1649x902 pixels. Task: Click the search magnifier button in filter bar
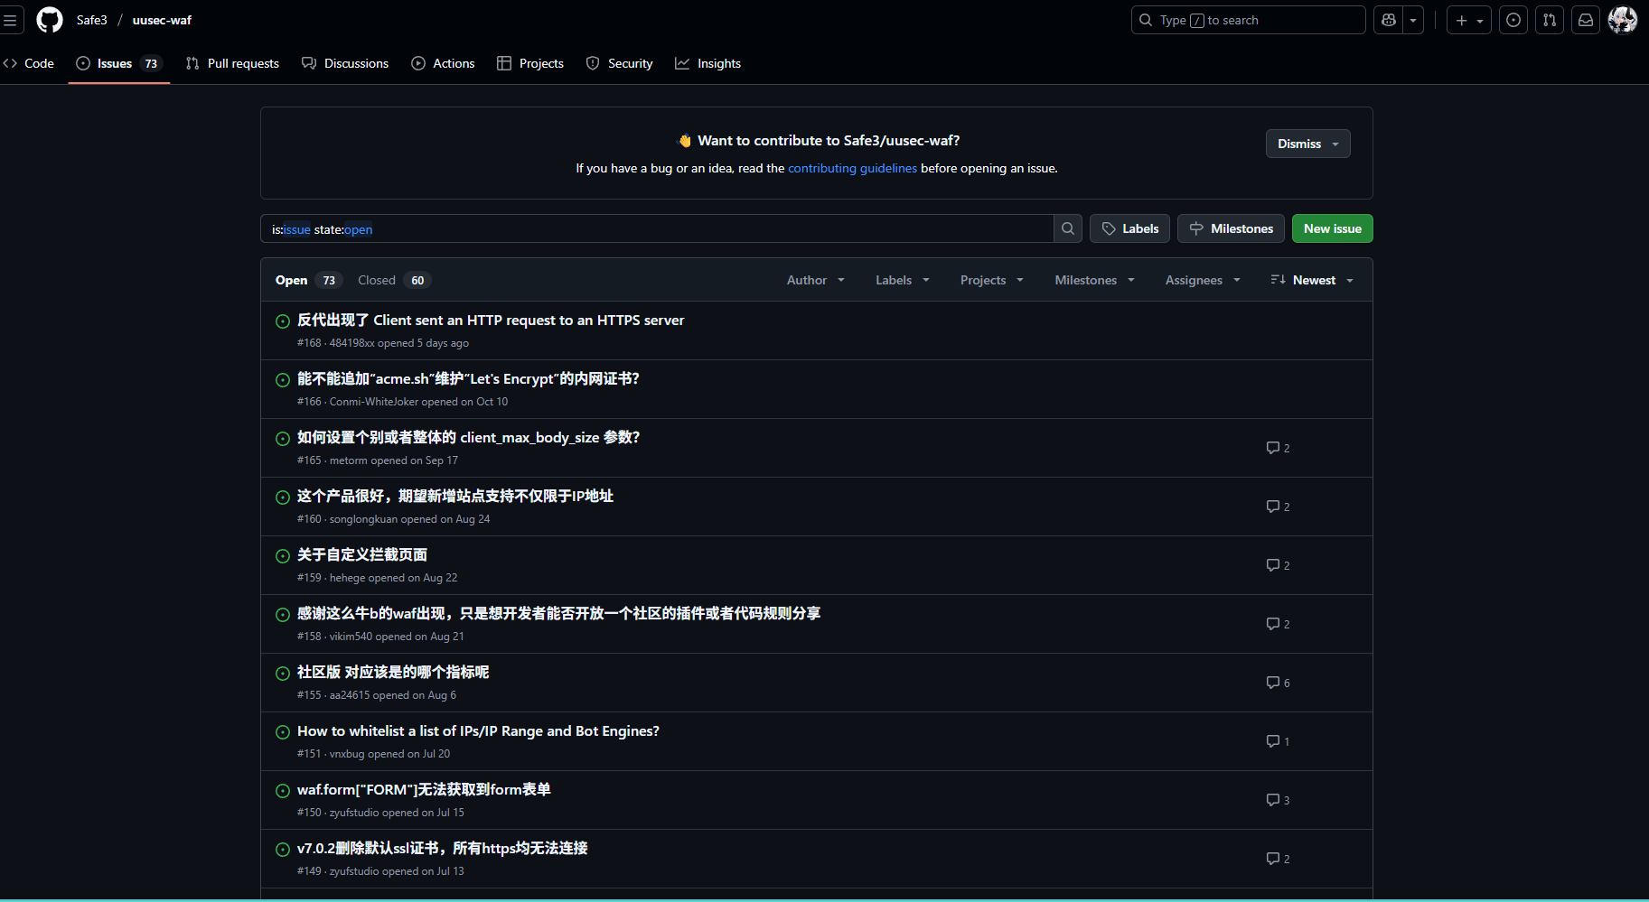click(x=1067, y=228)
